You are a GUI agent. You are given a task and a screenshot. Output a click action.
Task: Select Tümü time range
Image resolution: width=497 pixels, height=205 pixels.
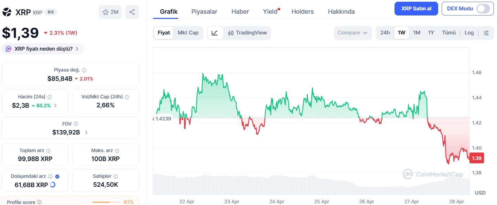(449, 33)
